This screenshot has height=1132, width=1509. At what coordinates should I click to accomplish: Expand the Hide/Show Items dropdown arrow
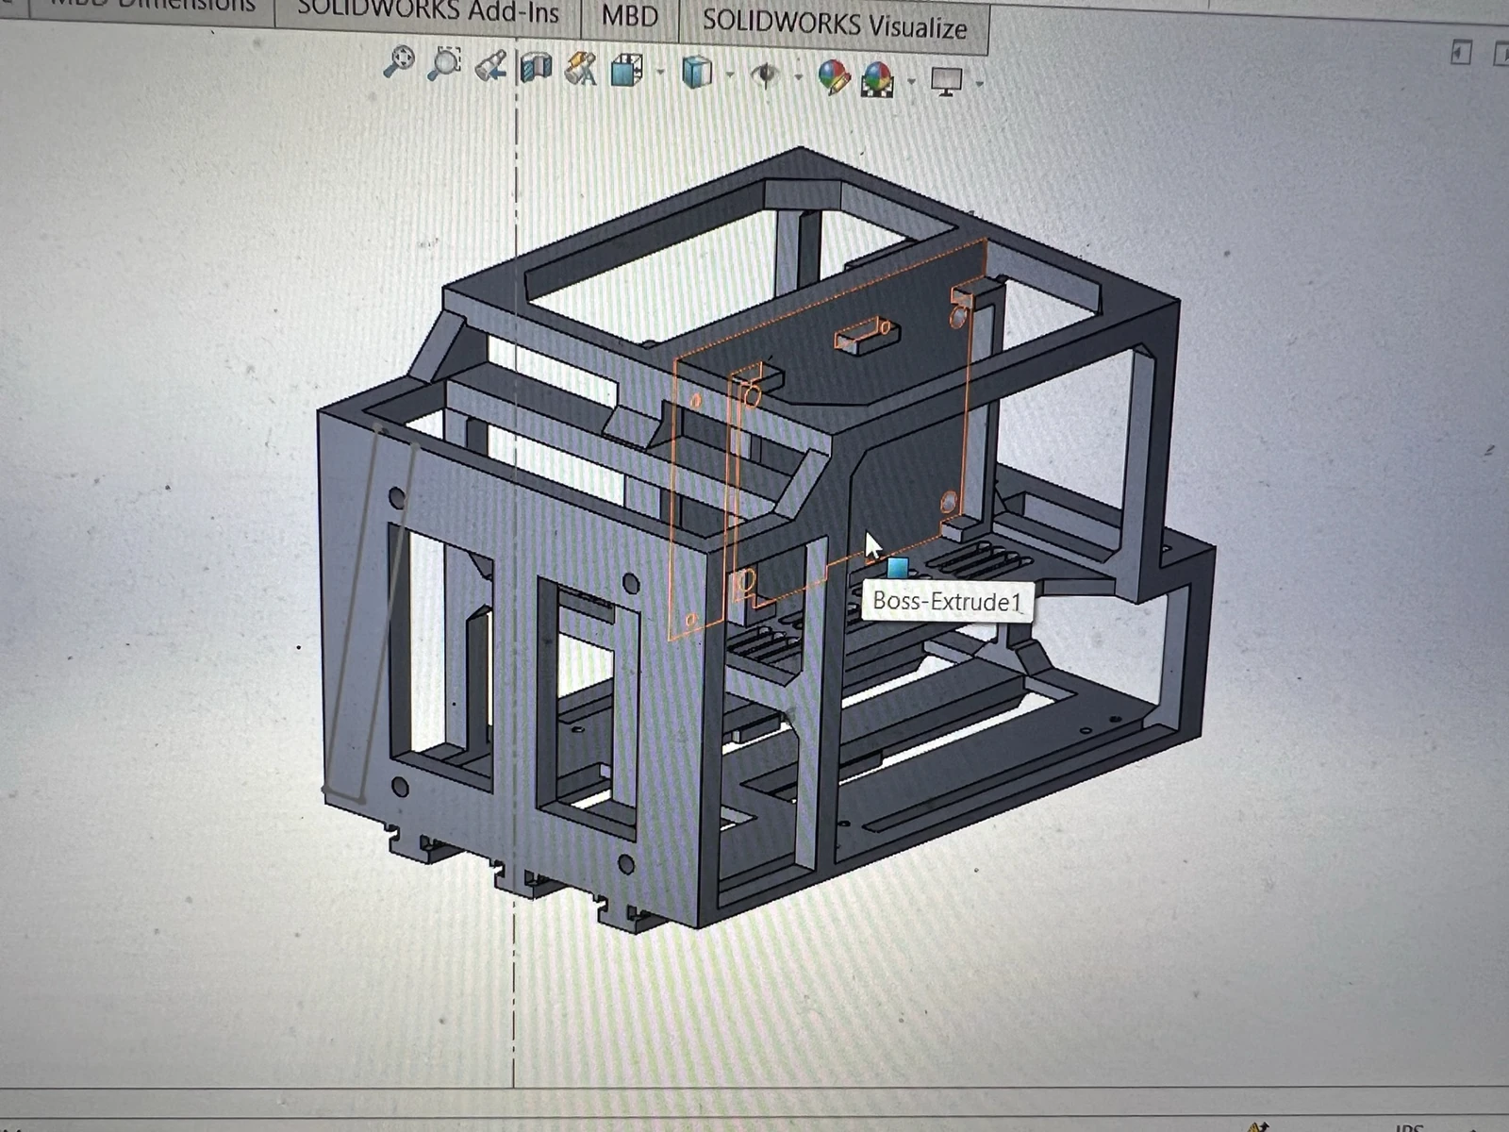(798, 77)
